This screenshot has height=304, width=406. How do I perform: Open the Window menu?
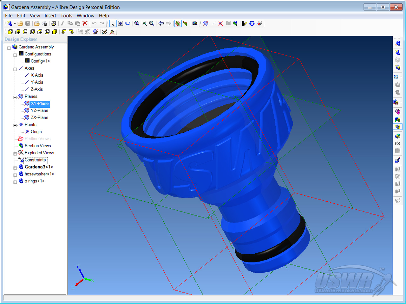tap(85, 16)
